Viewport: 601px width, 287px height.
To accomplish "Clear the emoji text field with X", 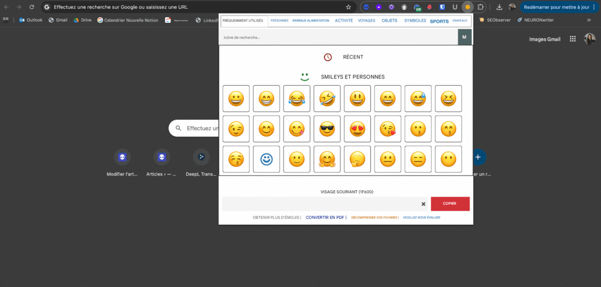I will click(423, 204).
